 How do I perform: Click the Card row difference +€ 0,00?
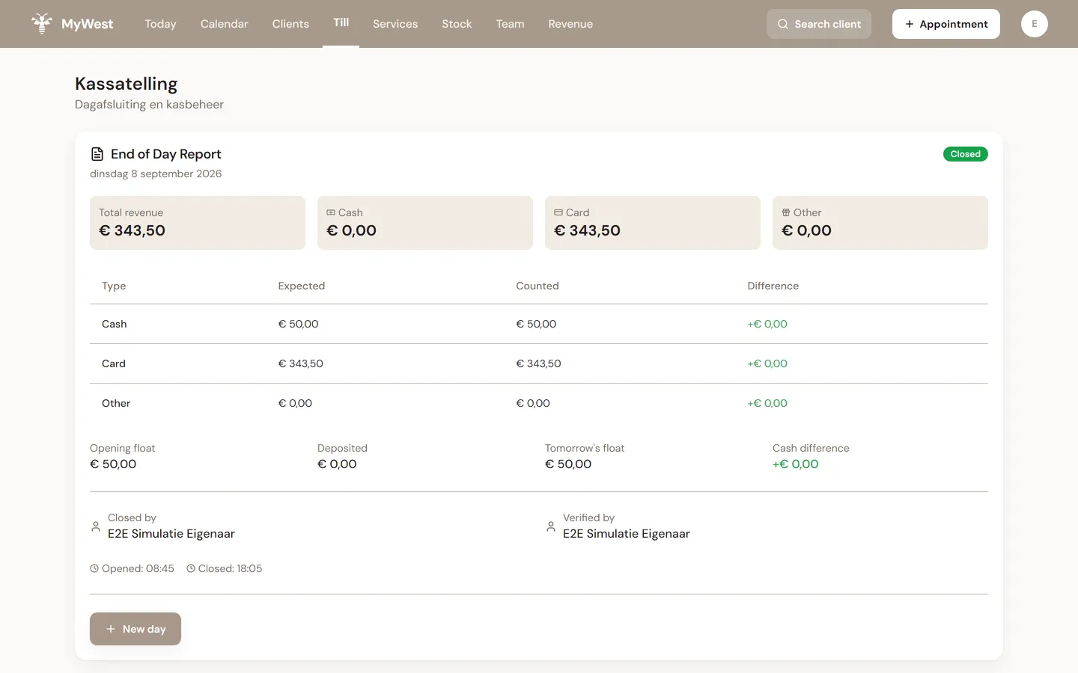click(x=767, y=363)
